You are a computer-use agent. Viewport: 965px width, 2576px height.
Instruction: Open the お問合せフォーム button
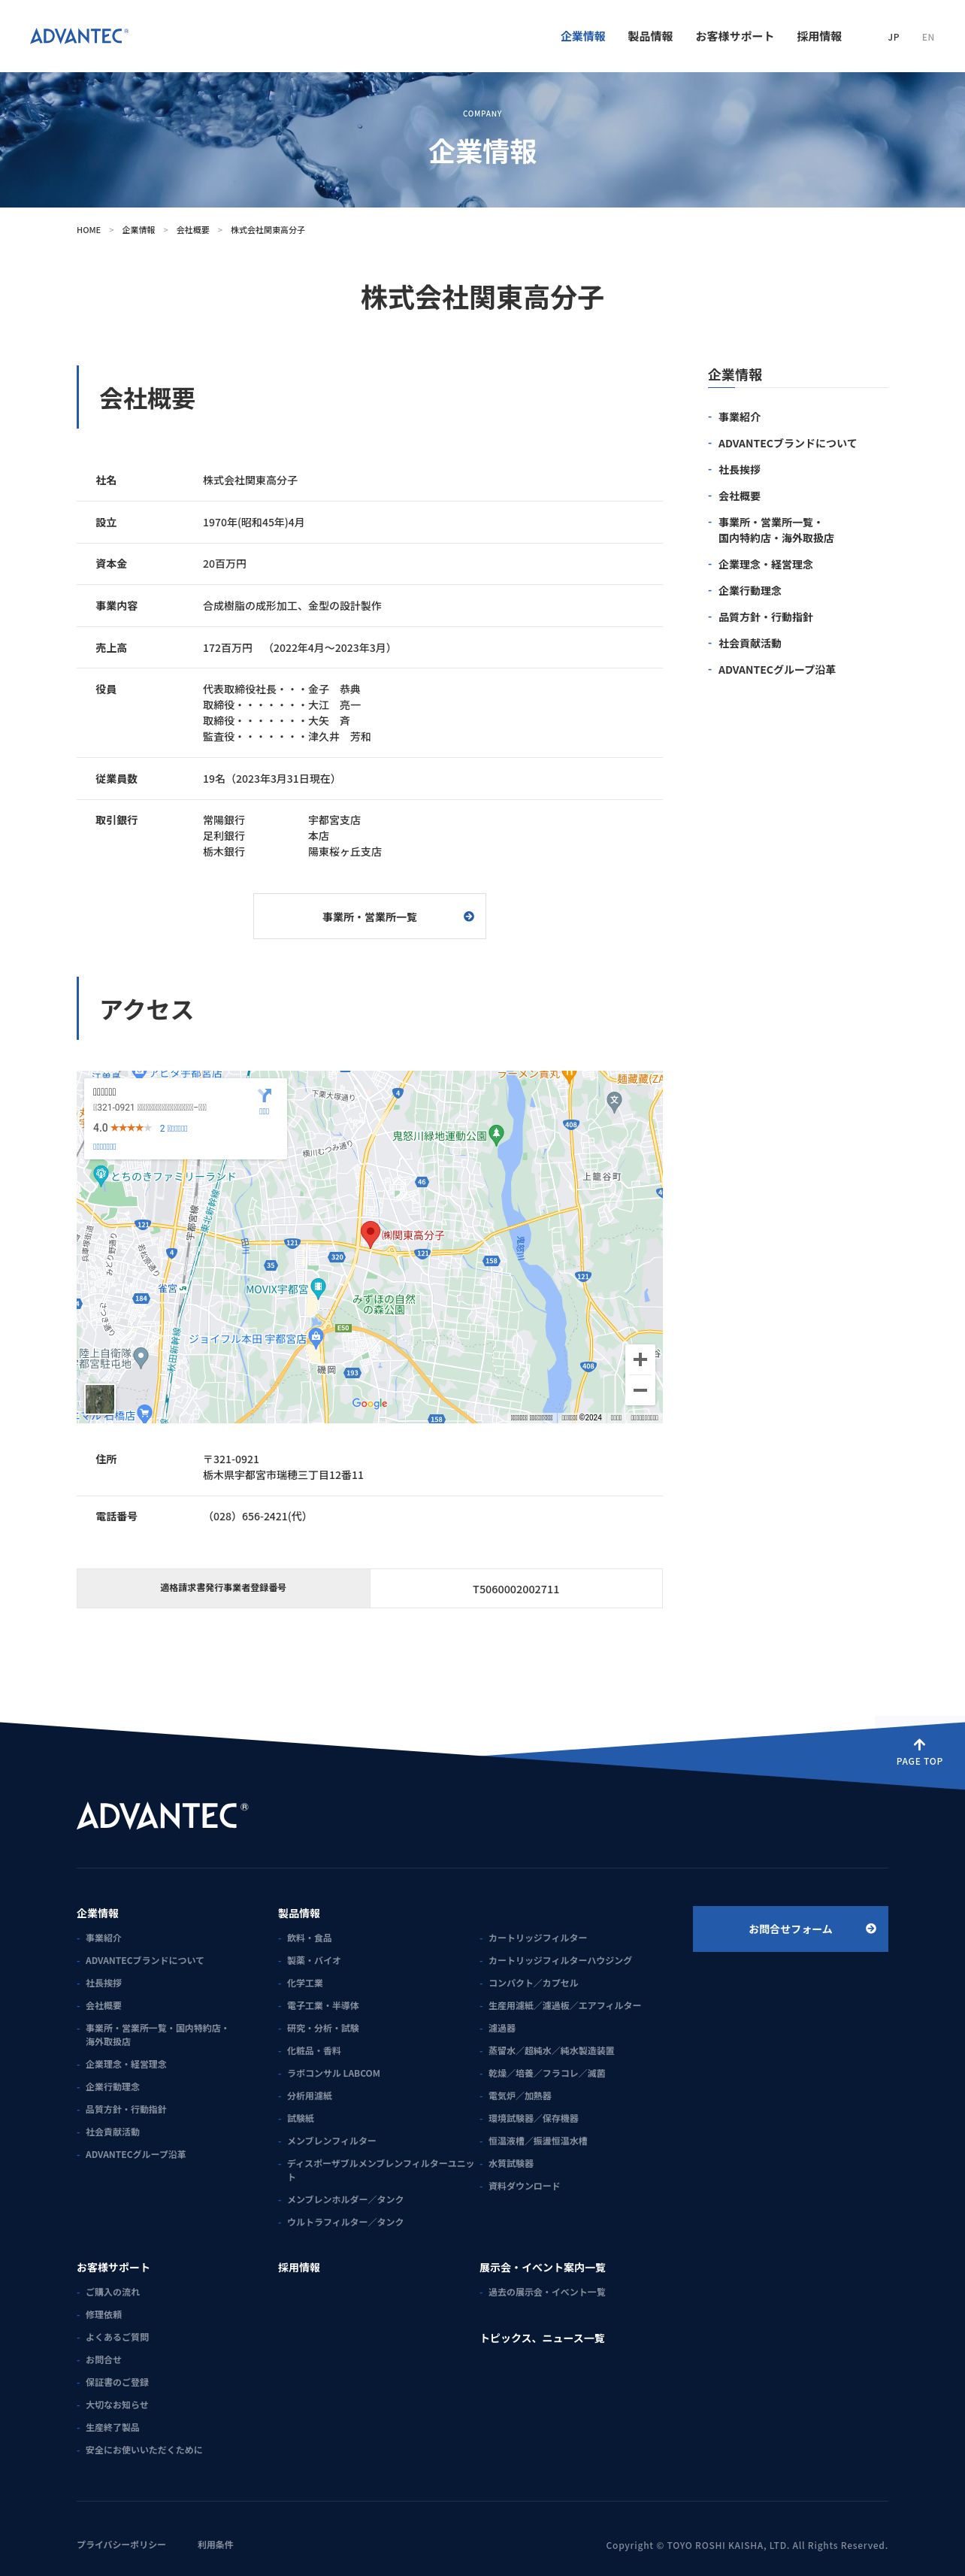tap(790, 1929)
